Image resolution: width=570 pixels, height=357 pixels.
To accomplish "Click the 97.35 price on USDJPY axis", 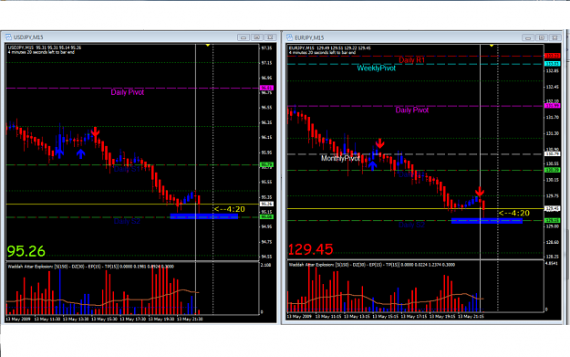I will coord(266,48).
